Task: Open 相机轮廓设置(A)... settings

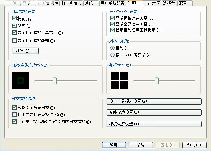Action: [154, 124]
